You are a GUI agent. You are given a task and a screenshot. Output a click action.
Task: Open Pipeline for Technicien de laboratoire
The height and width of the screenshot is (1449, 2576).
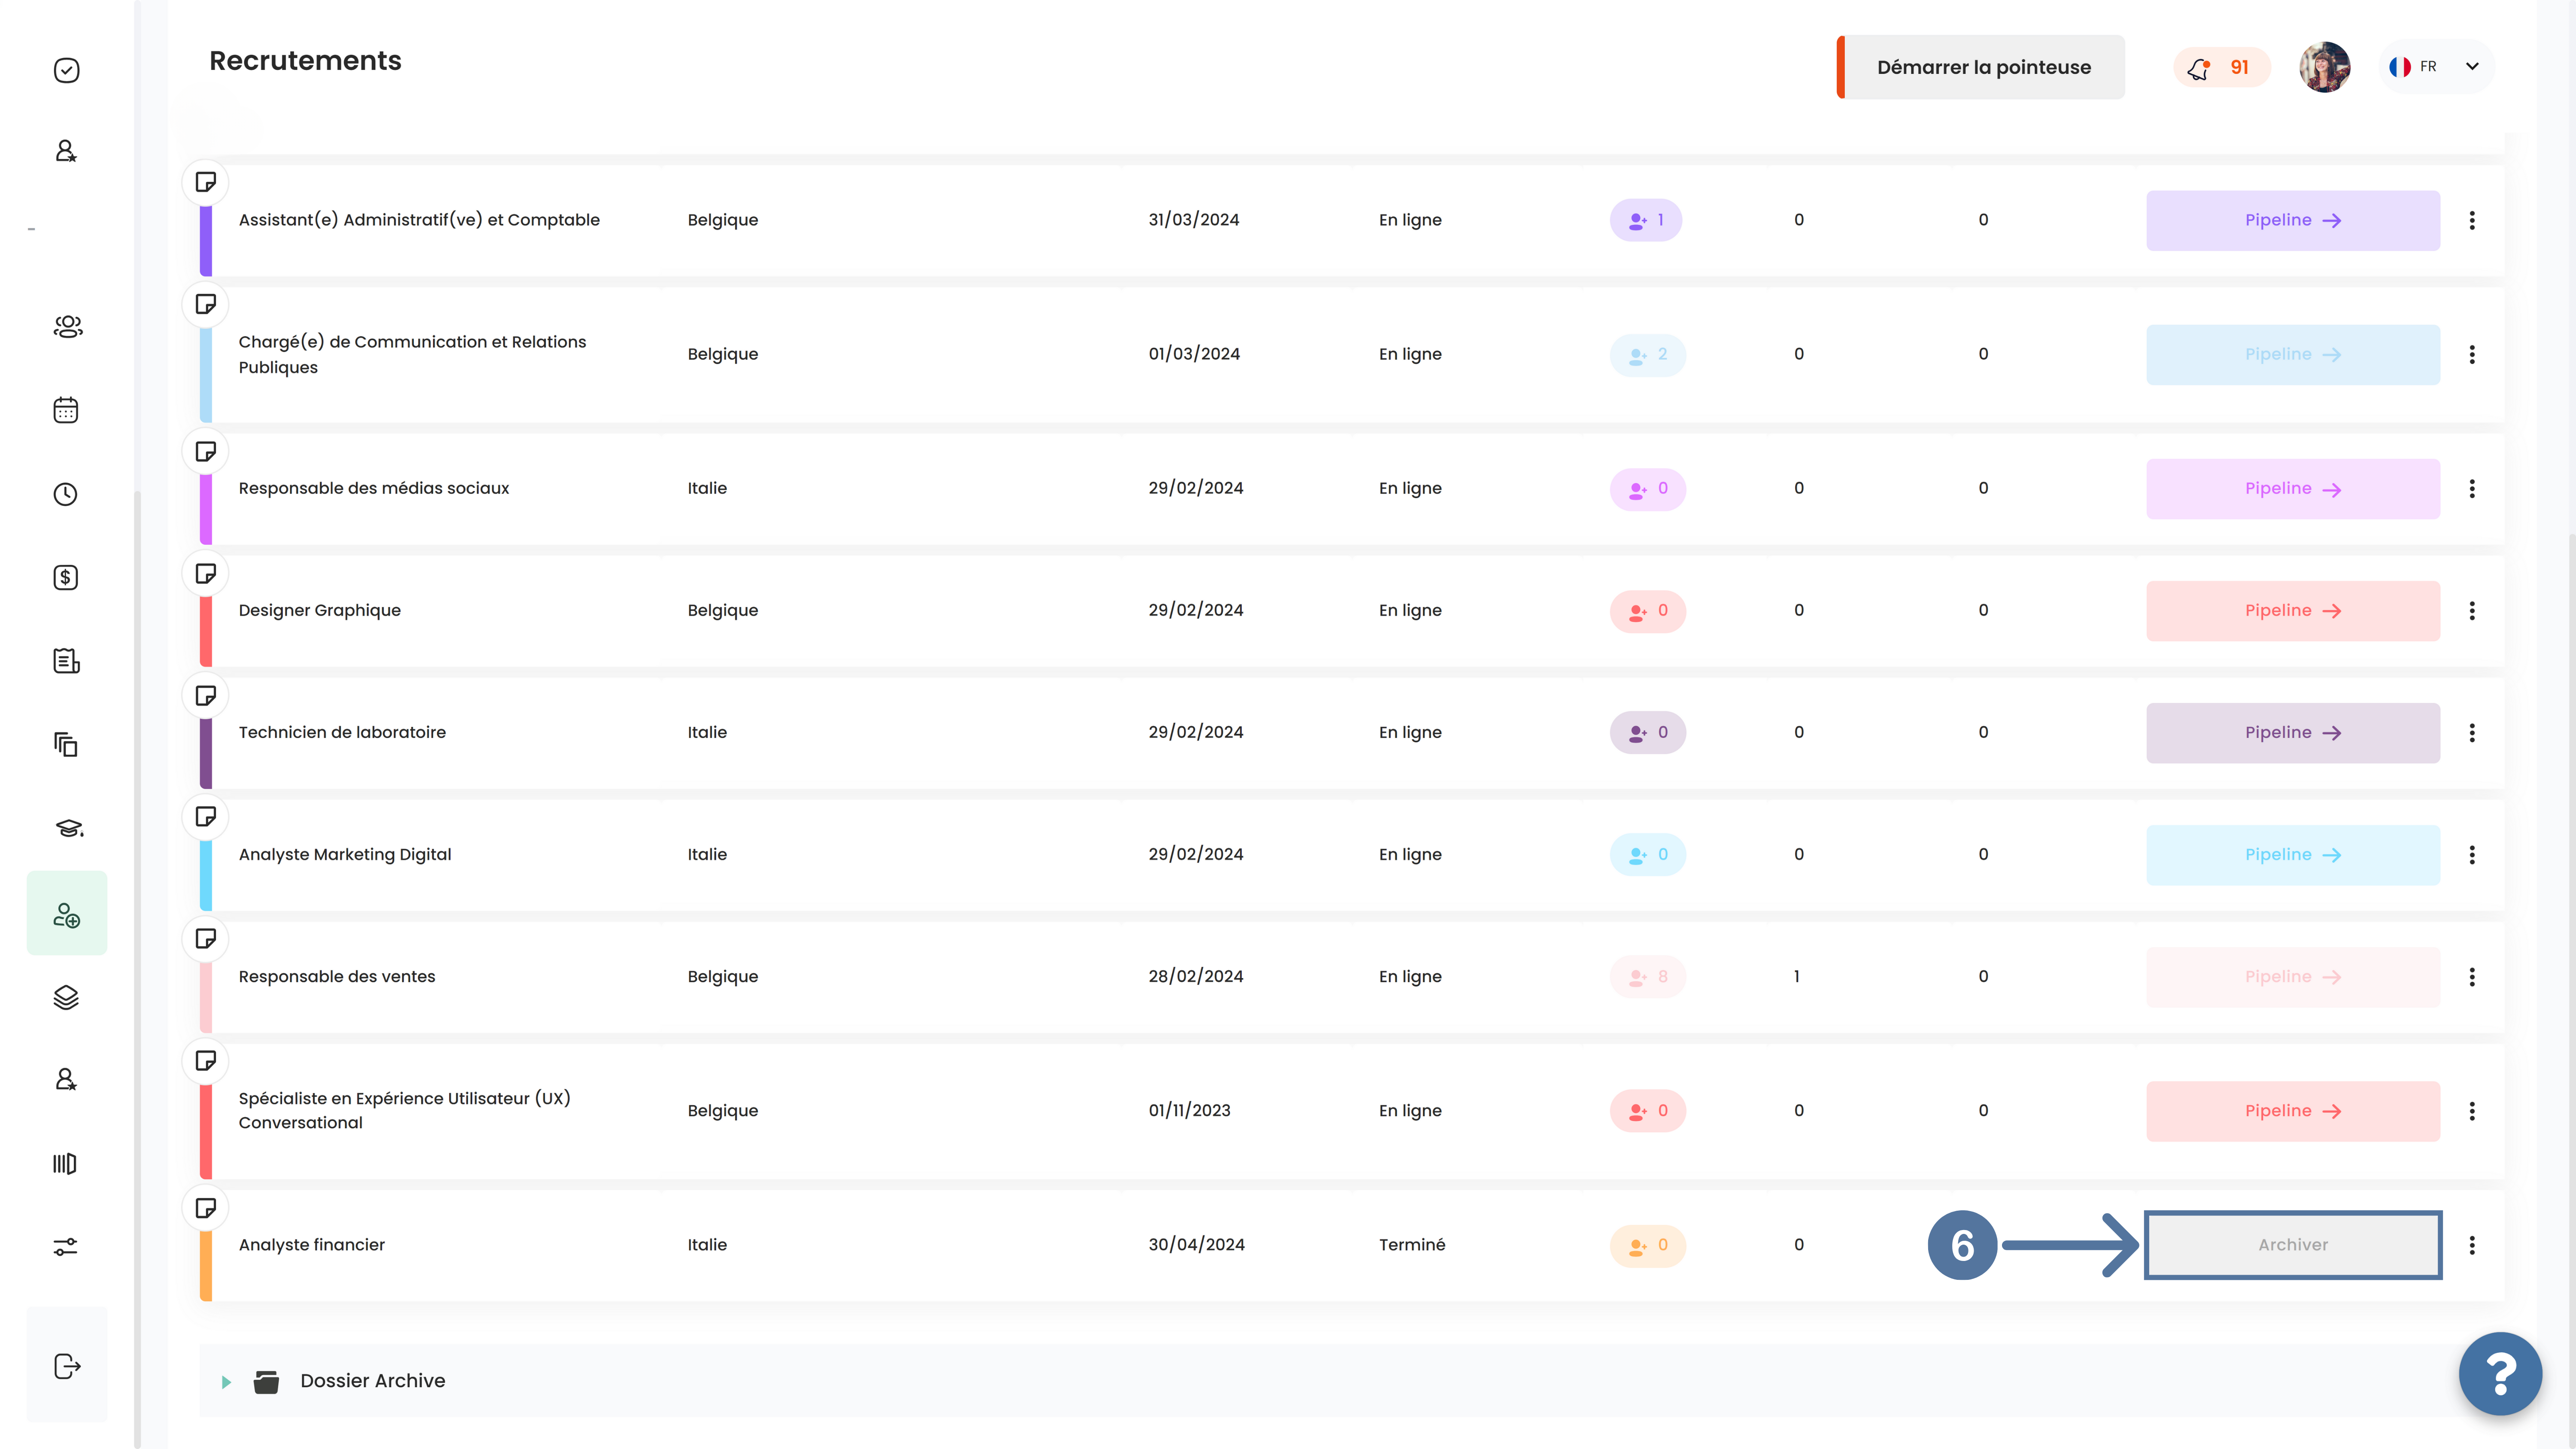pos(2293,732)
